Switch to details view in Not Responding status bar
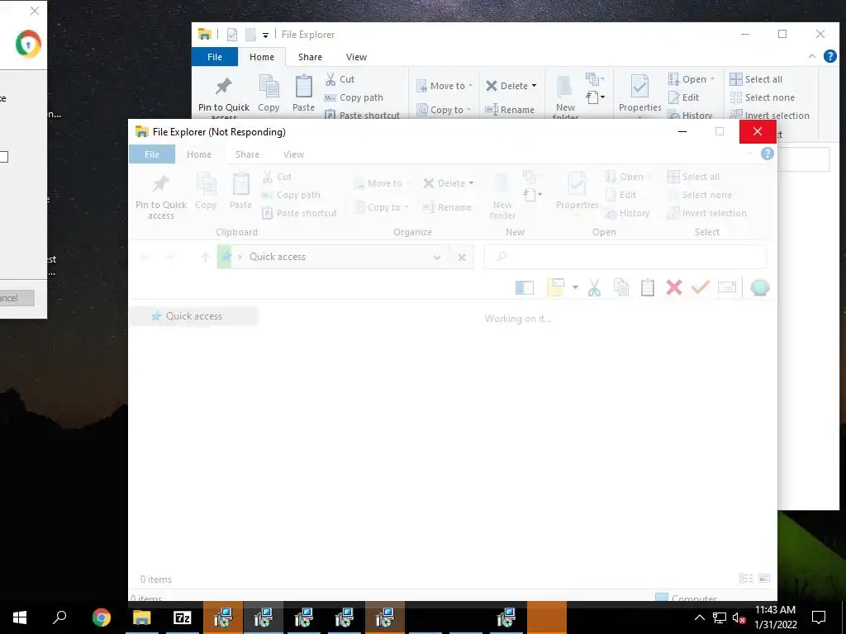Viewport: 846px width, 634px height. tap(746, 579)
